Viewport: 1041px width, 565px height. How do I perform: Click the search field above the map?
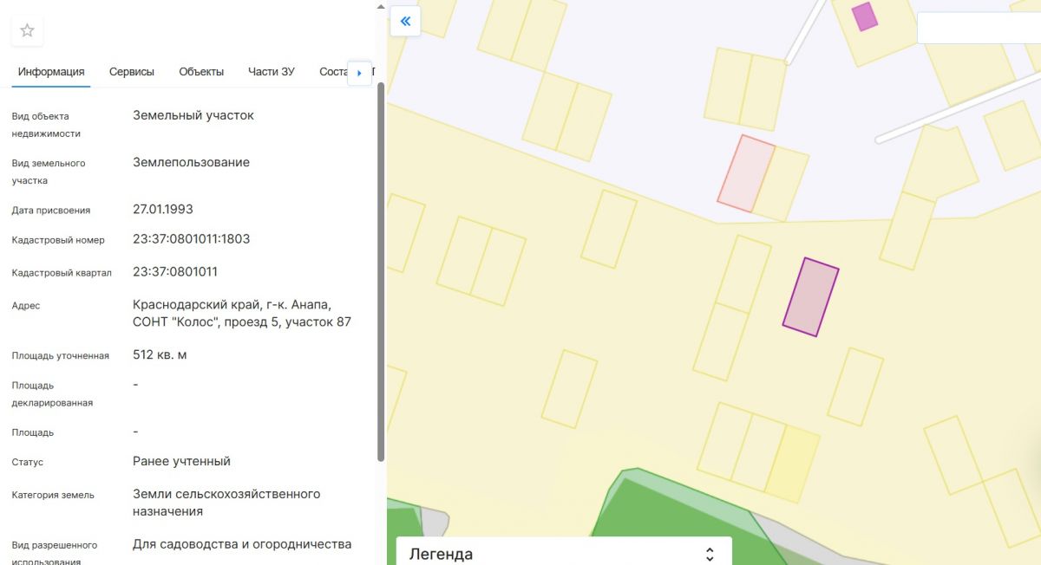click(x=979, y=29)
